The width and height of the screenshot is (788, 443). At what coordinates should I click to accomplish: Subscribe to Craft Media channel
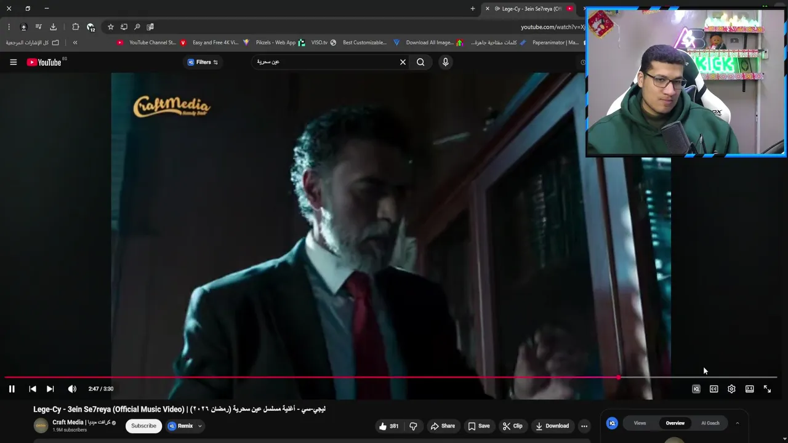143,426
